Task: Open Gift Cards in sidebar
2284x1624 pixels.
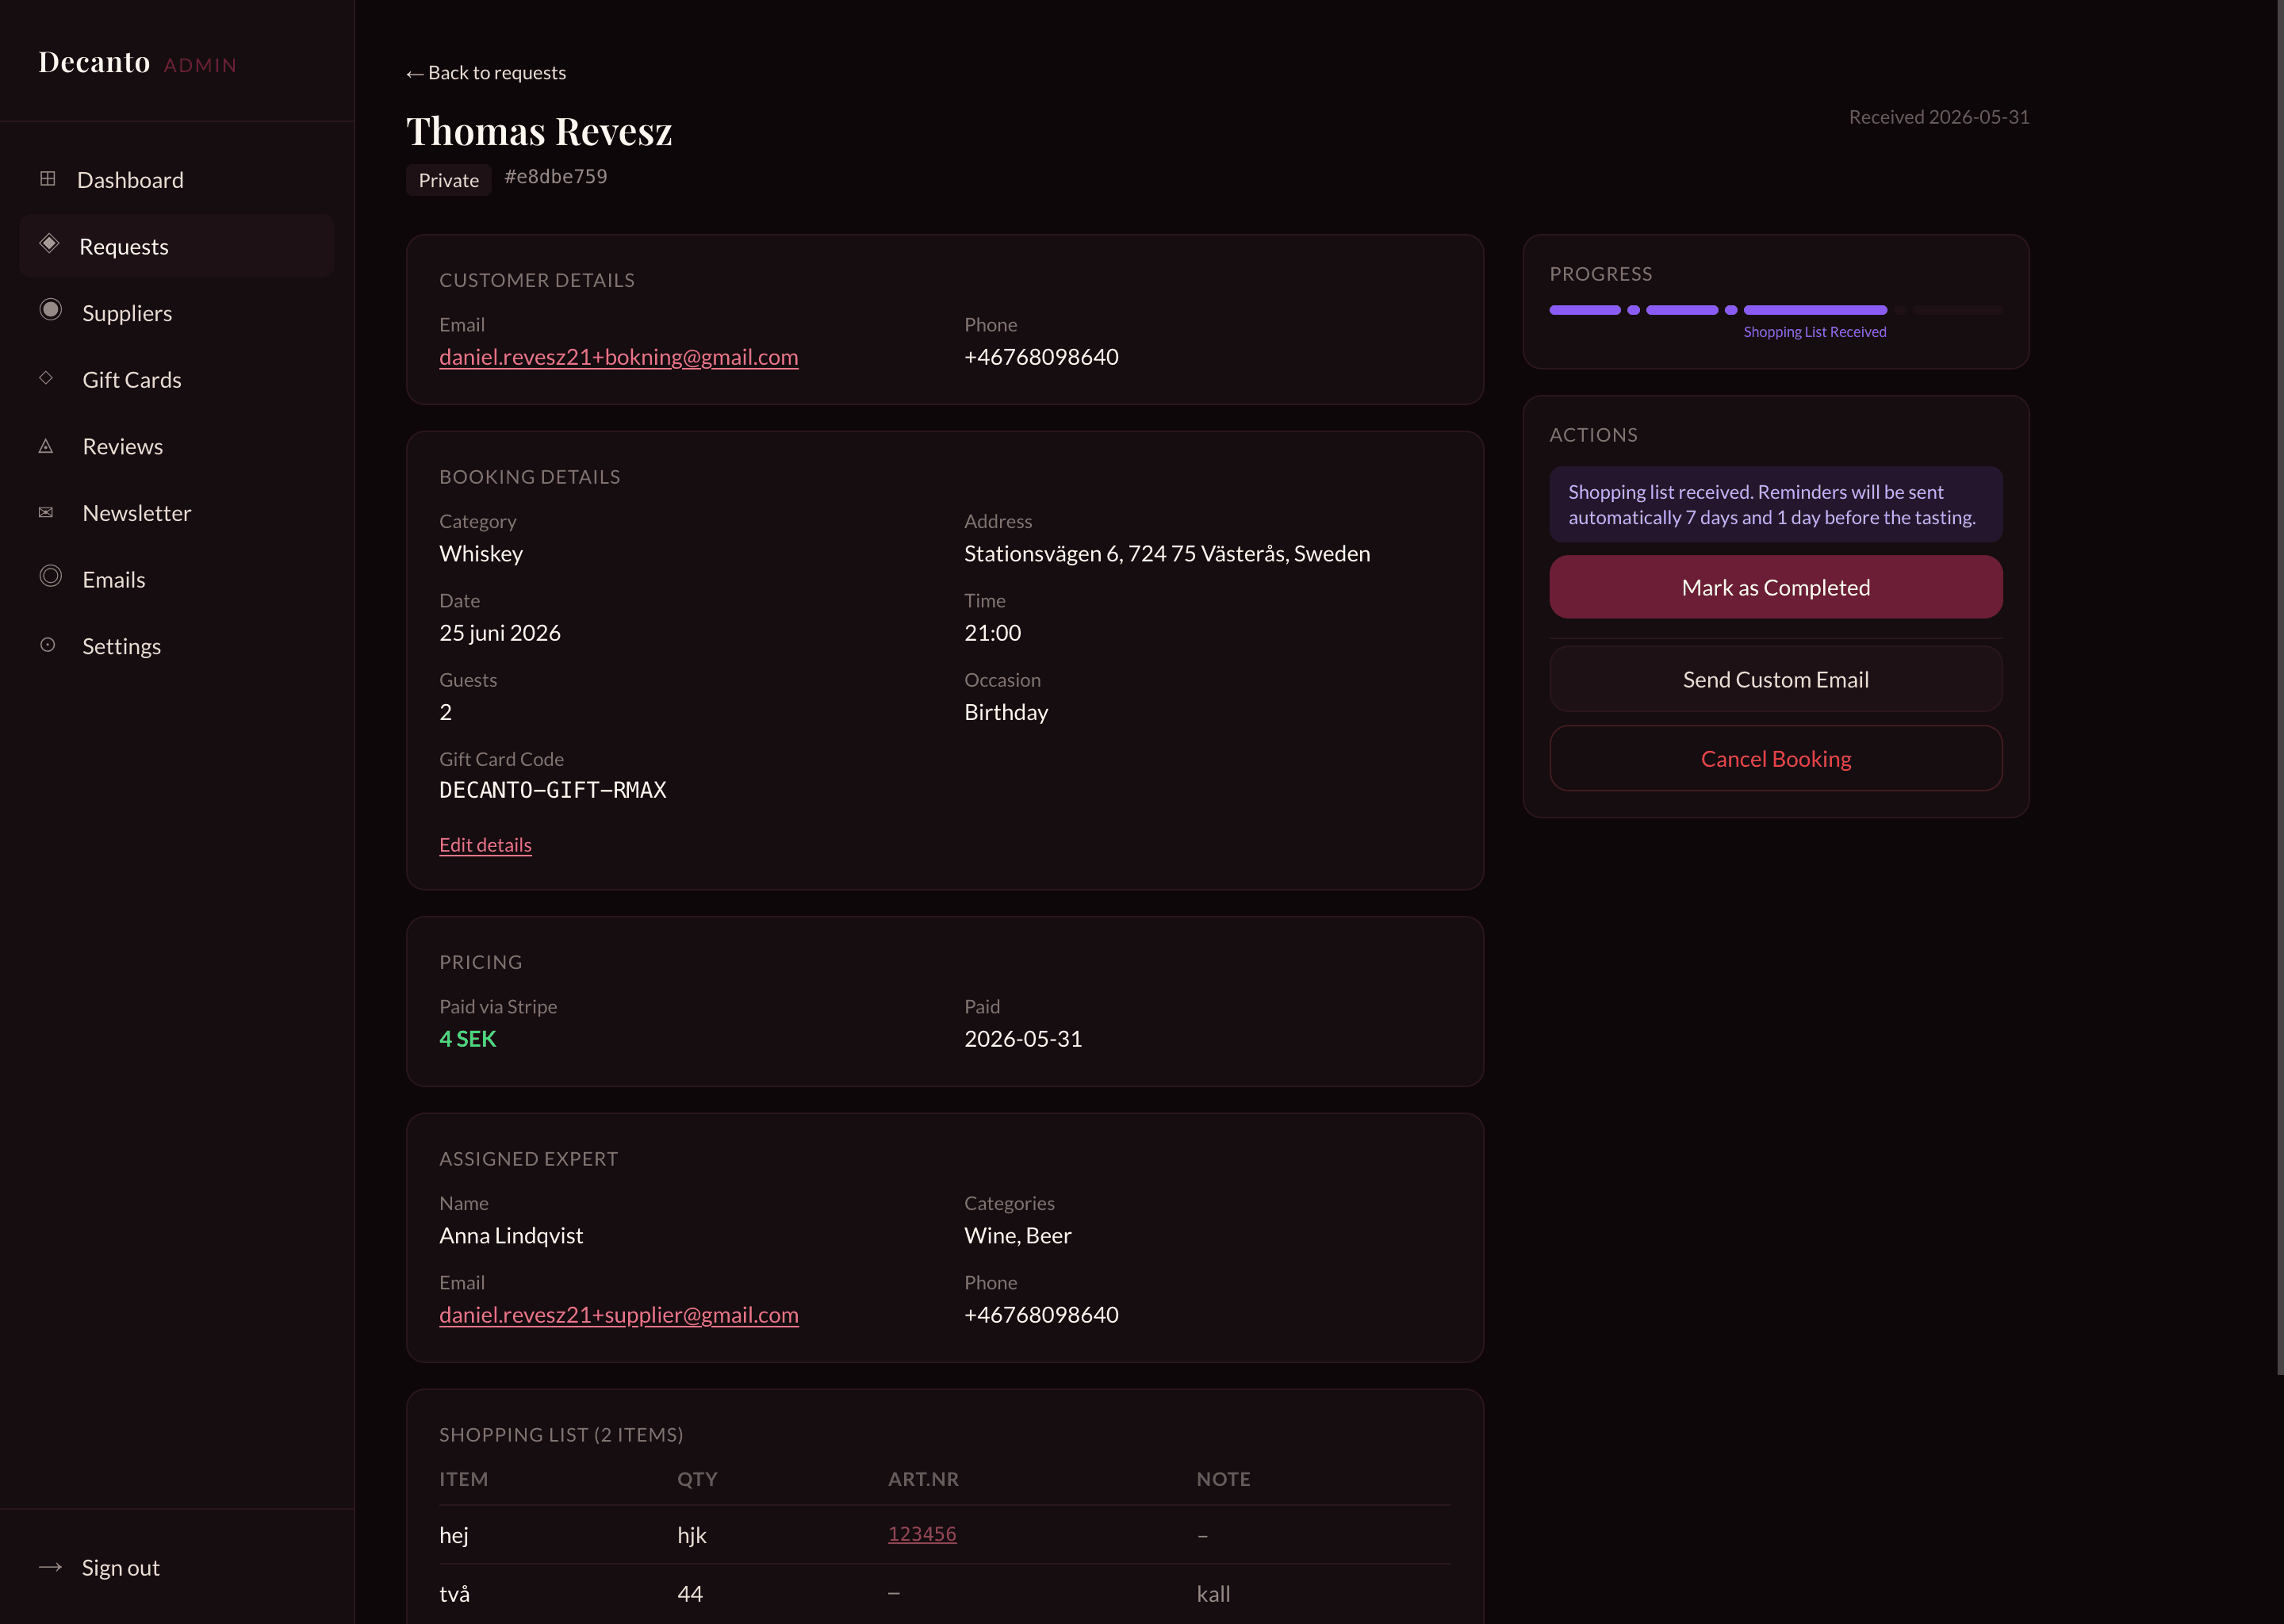Action: point(177,380)
